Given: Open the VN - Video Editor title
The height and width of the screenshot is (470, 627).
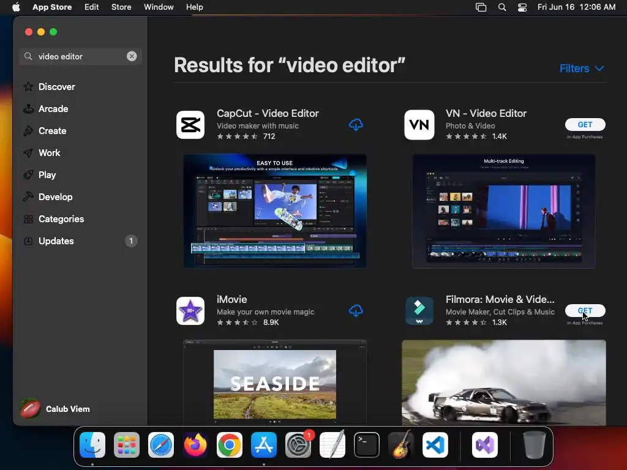Looking at the screenshot, I should click(x=486, y=113).
